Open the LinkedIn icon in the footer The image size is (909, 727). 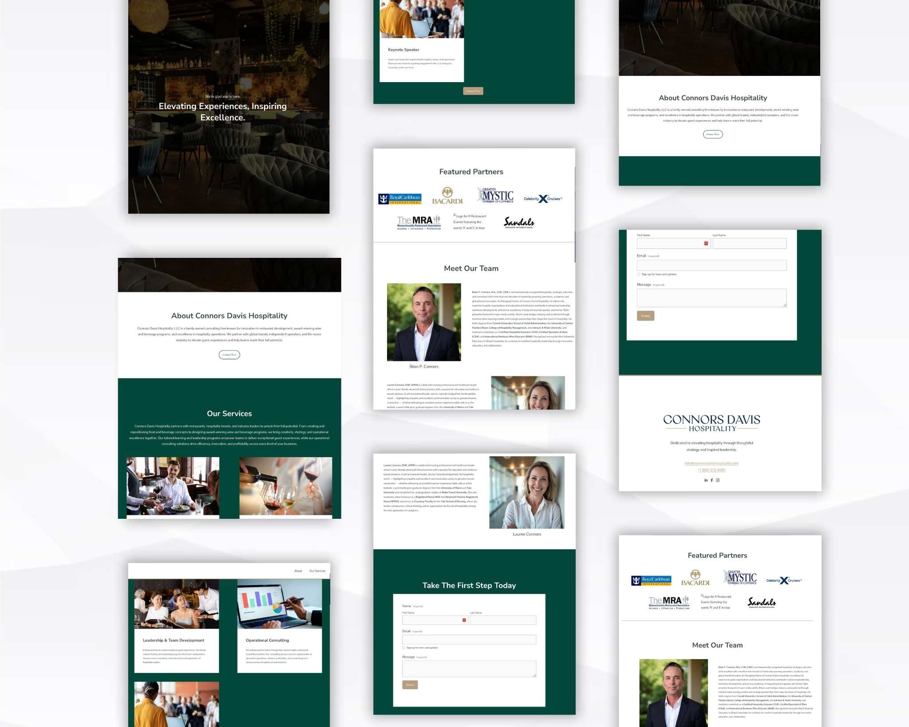[706, 480]
